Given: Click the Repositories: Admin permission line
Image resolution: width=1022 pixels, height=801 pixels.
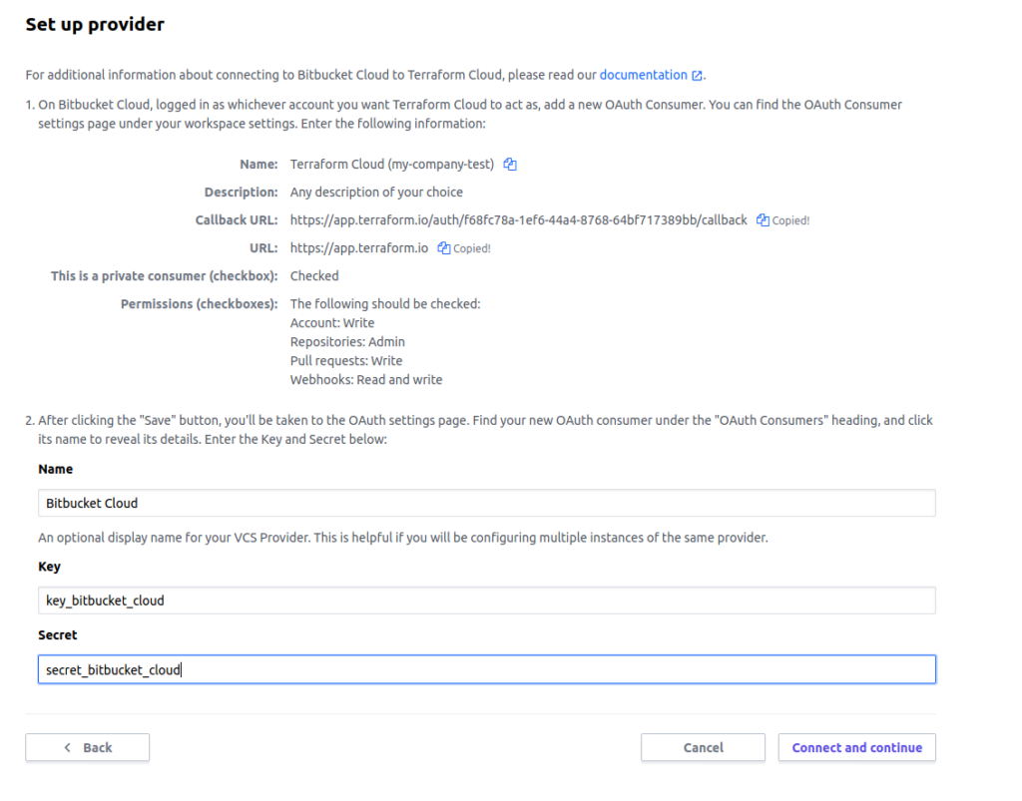Looking at the screenshot, I should pyautogui.click(x=347, y=342).
